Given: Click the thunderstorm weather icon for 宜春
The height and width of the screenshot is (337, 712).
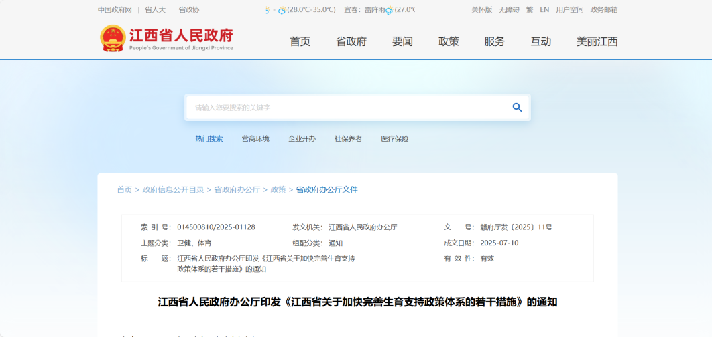Looking at the screenshot, I should pyautogui.click(x=389, y=11).
